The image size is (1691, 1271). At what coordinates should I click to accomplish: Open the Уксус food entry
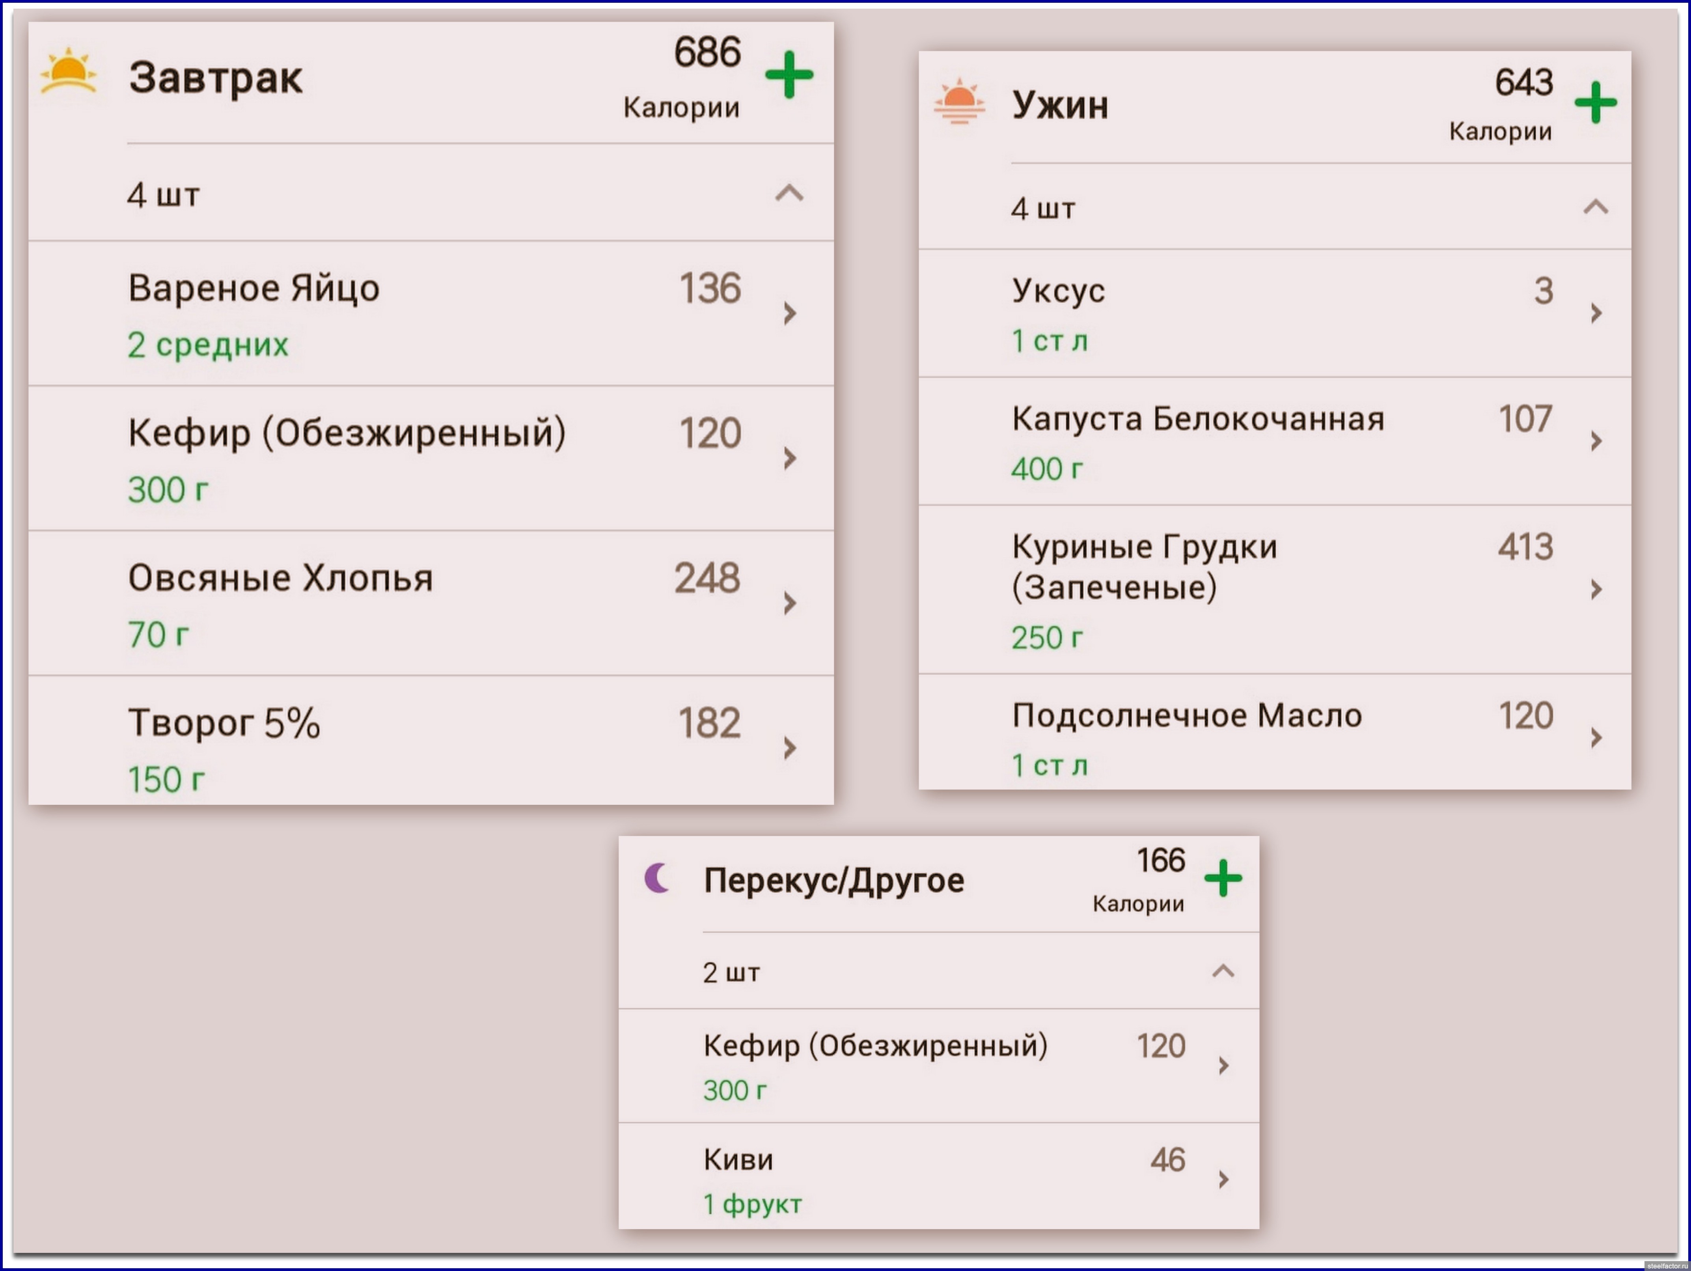1058,291
